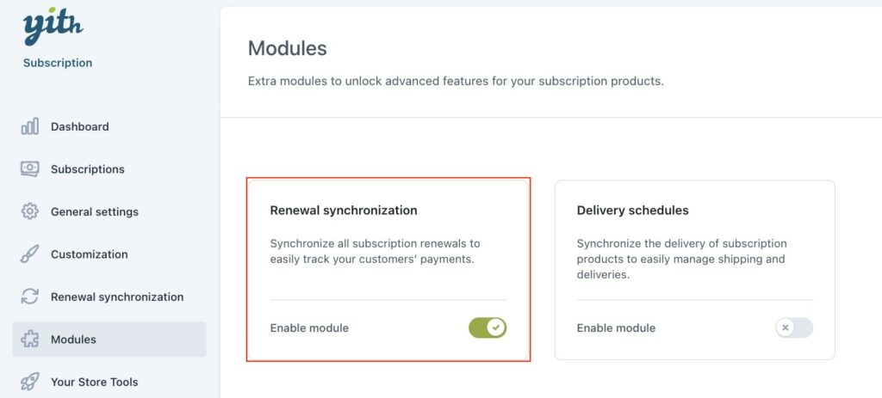
Task: Click the YITH logo
Action: point(53,27)
